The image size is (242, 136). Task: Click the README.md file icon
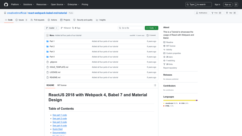47,77
